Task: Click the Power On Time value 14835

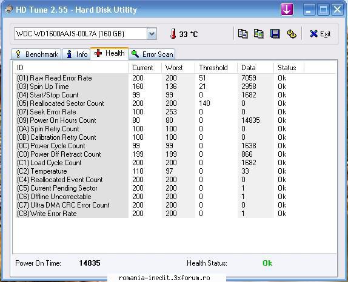Action: (x=90, y=263)
